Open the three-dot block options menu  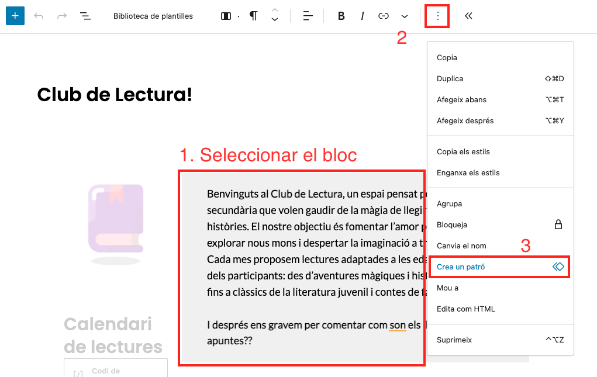click(437, 16)
